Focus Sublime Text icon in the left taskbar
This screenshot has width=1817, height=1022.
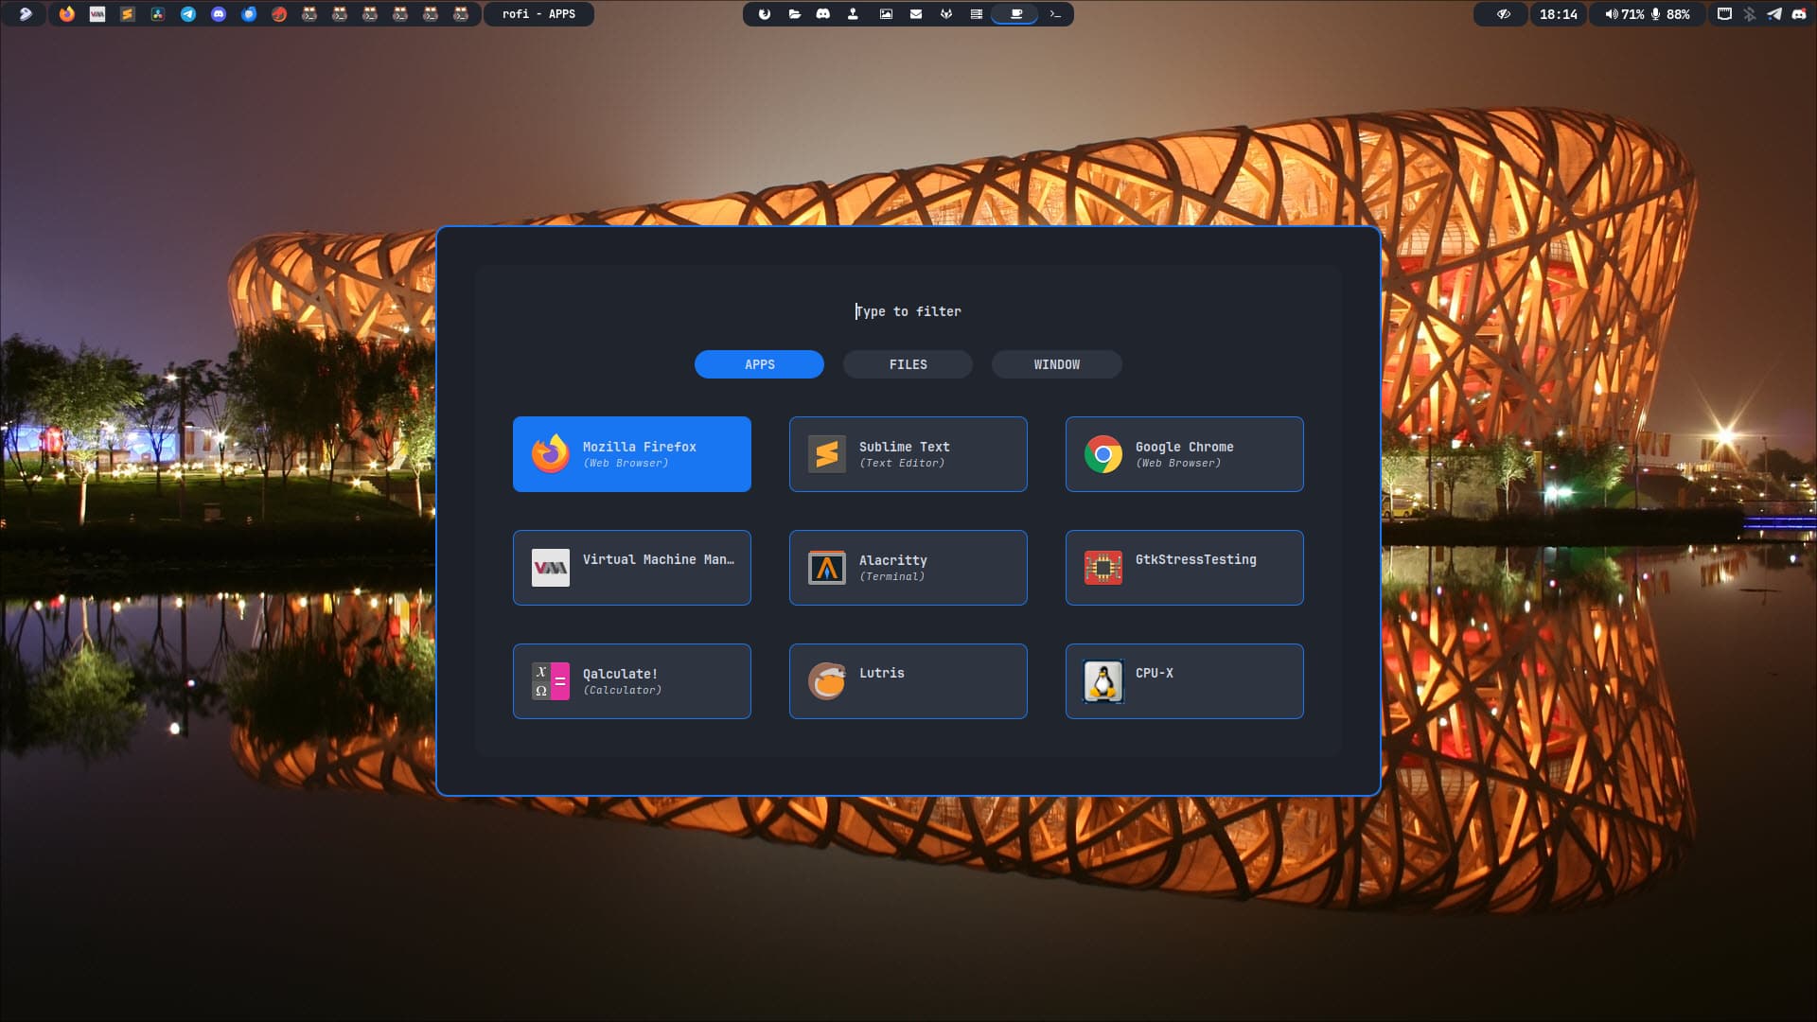pos(128,14)
